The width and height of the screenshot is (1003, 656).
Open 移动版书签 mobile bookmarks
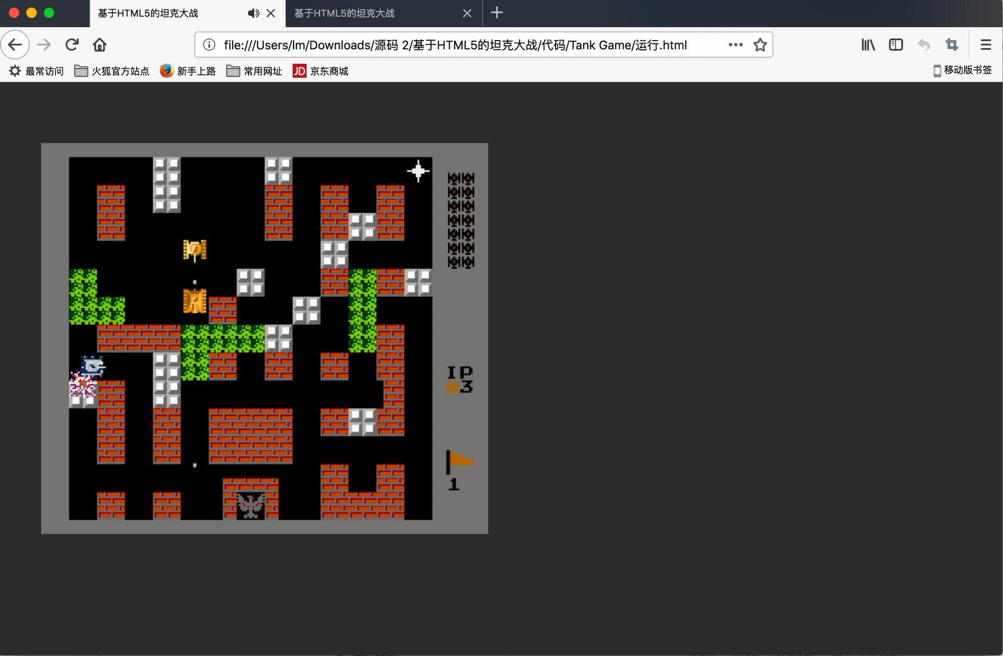pyautogui.click(x=963, y=70)
